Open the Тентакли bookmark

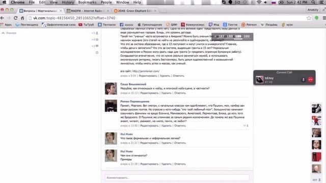pos(106,25)
